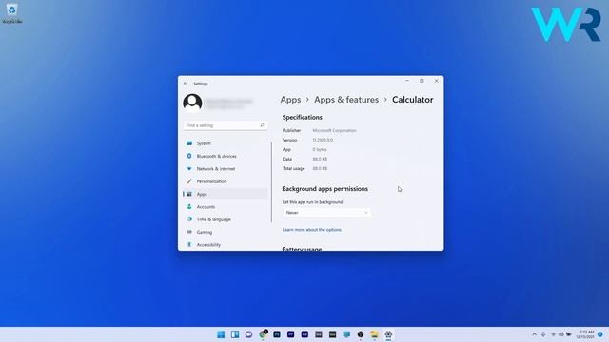Viewport: 609px width, 342px height.
Task: Open the clock and date in taskbar
Action: [x=585, y=334]
